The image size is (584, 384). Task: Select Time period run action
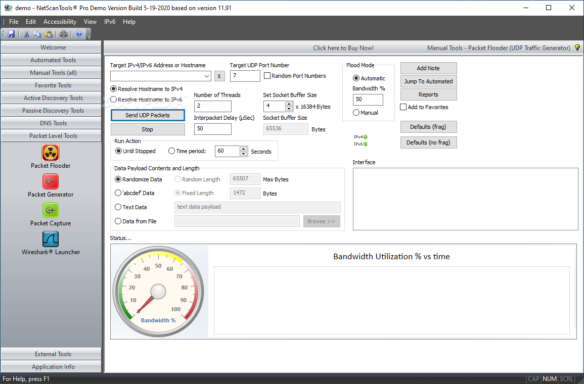coord(187,151)
